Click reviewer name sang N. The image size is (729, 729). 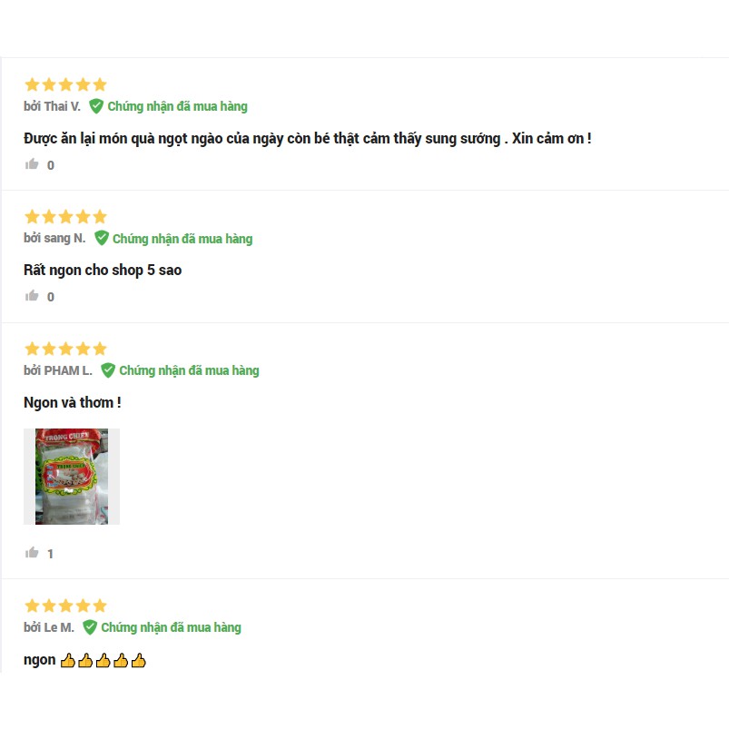(64, 239)
